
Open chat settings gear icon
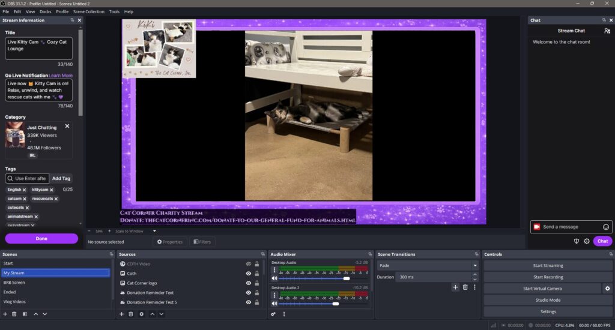click(x=587, y=241)
